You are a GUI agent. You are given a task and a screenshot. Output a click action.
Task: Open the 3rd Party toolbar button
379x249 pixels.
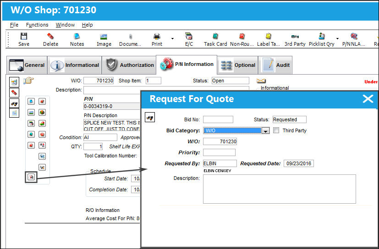[x=295, y=40]
